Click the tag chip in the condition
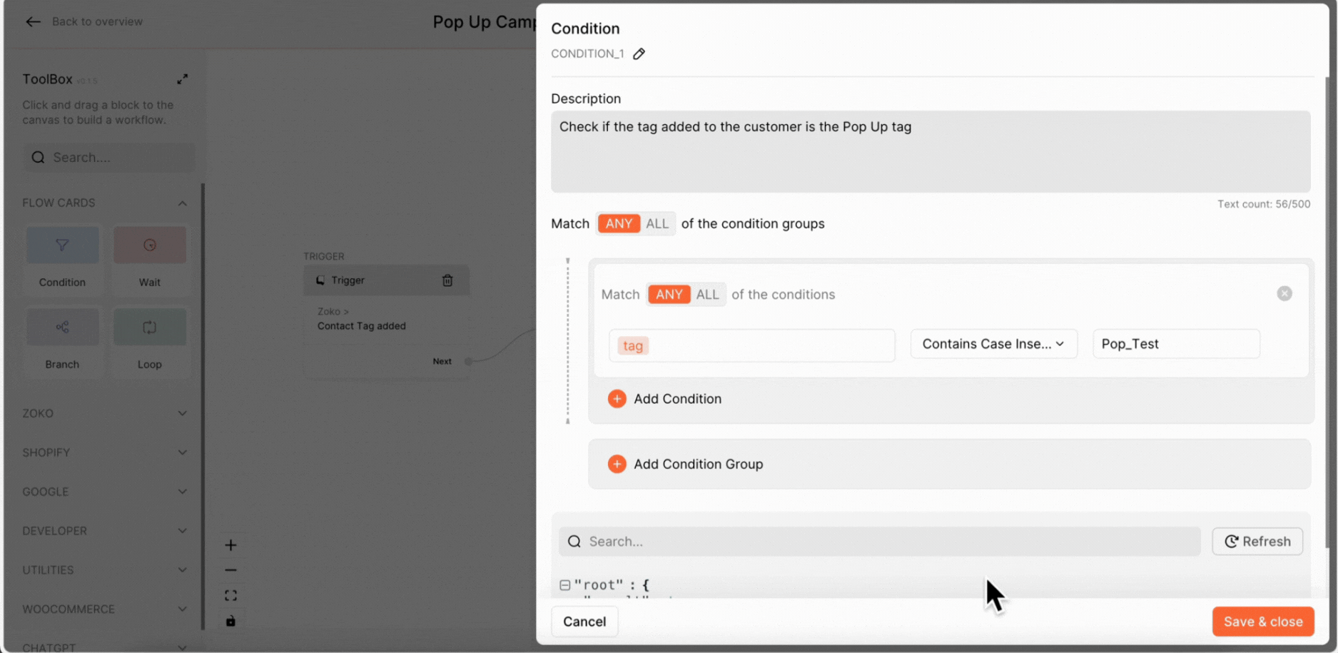The image size is (1338, 653). pos(633,346)
